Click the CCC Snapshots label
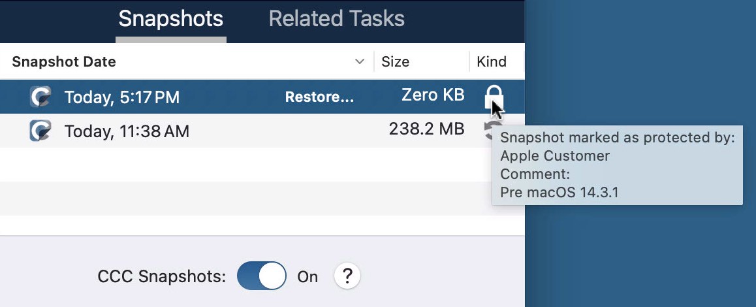 pos(161,276)
